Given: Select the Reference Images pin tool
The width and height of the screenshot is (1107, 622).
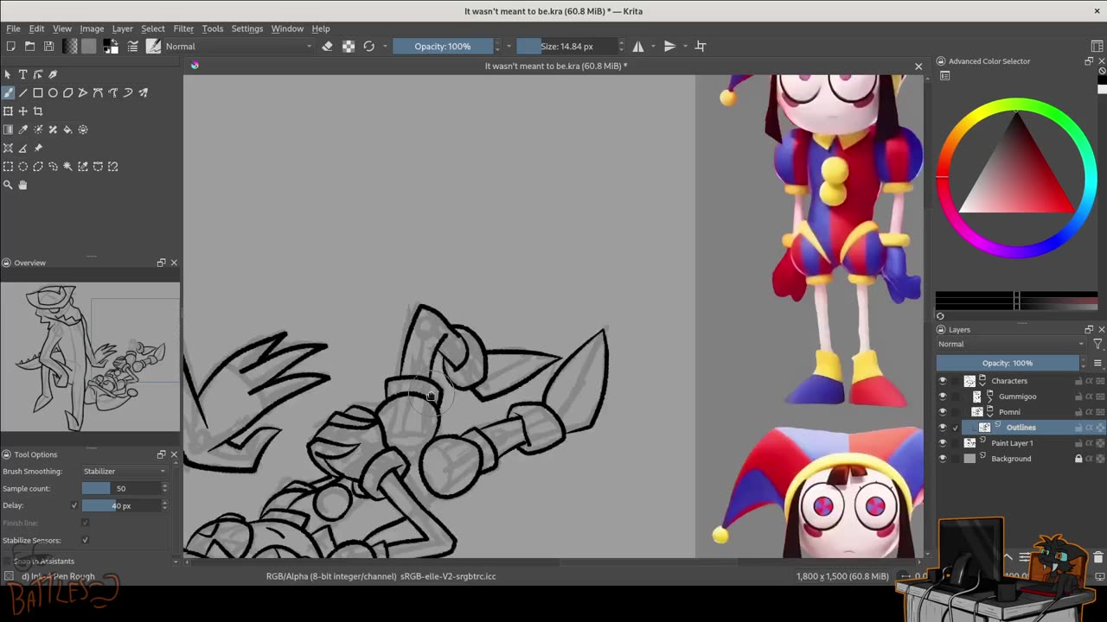Looking at the screenshot, I should (x=38, y=148).
